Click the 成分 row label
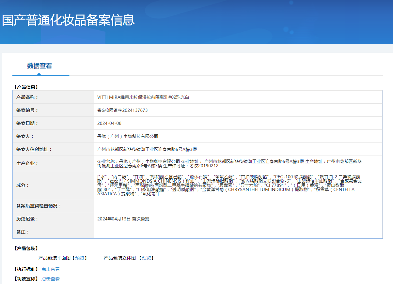The width and height of the screenshot is (393, 284). pos(23,185)
